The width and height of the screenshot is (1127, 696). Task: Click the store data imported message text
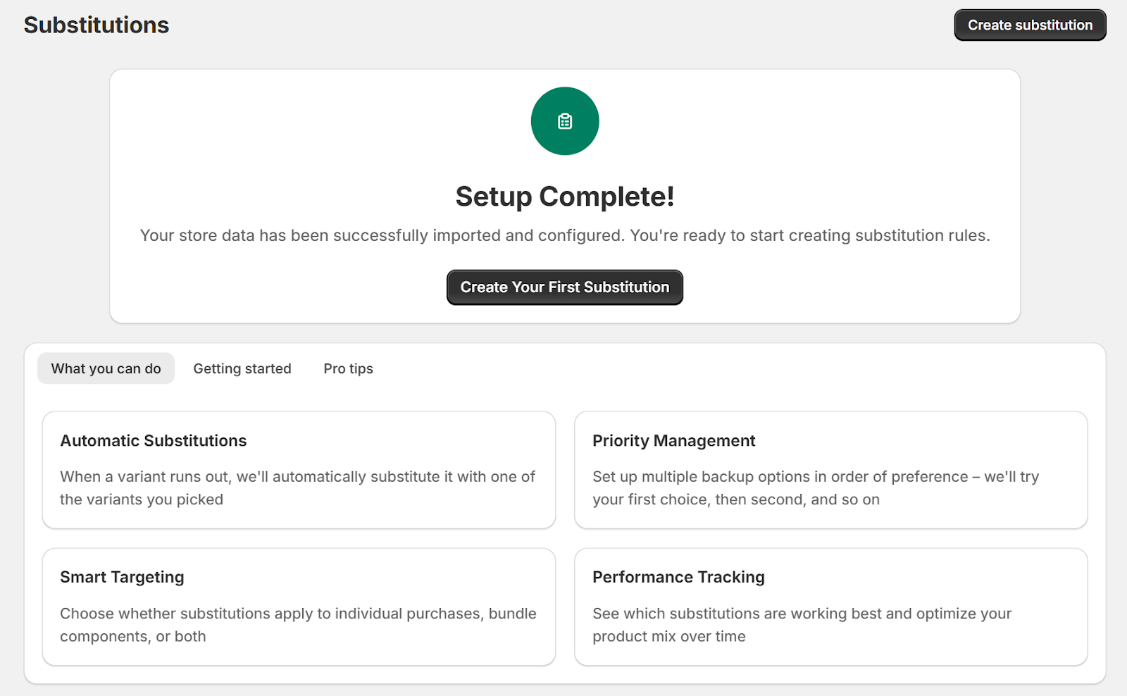[565, 235]
